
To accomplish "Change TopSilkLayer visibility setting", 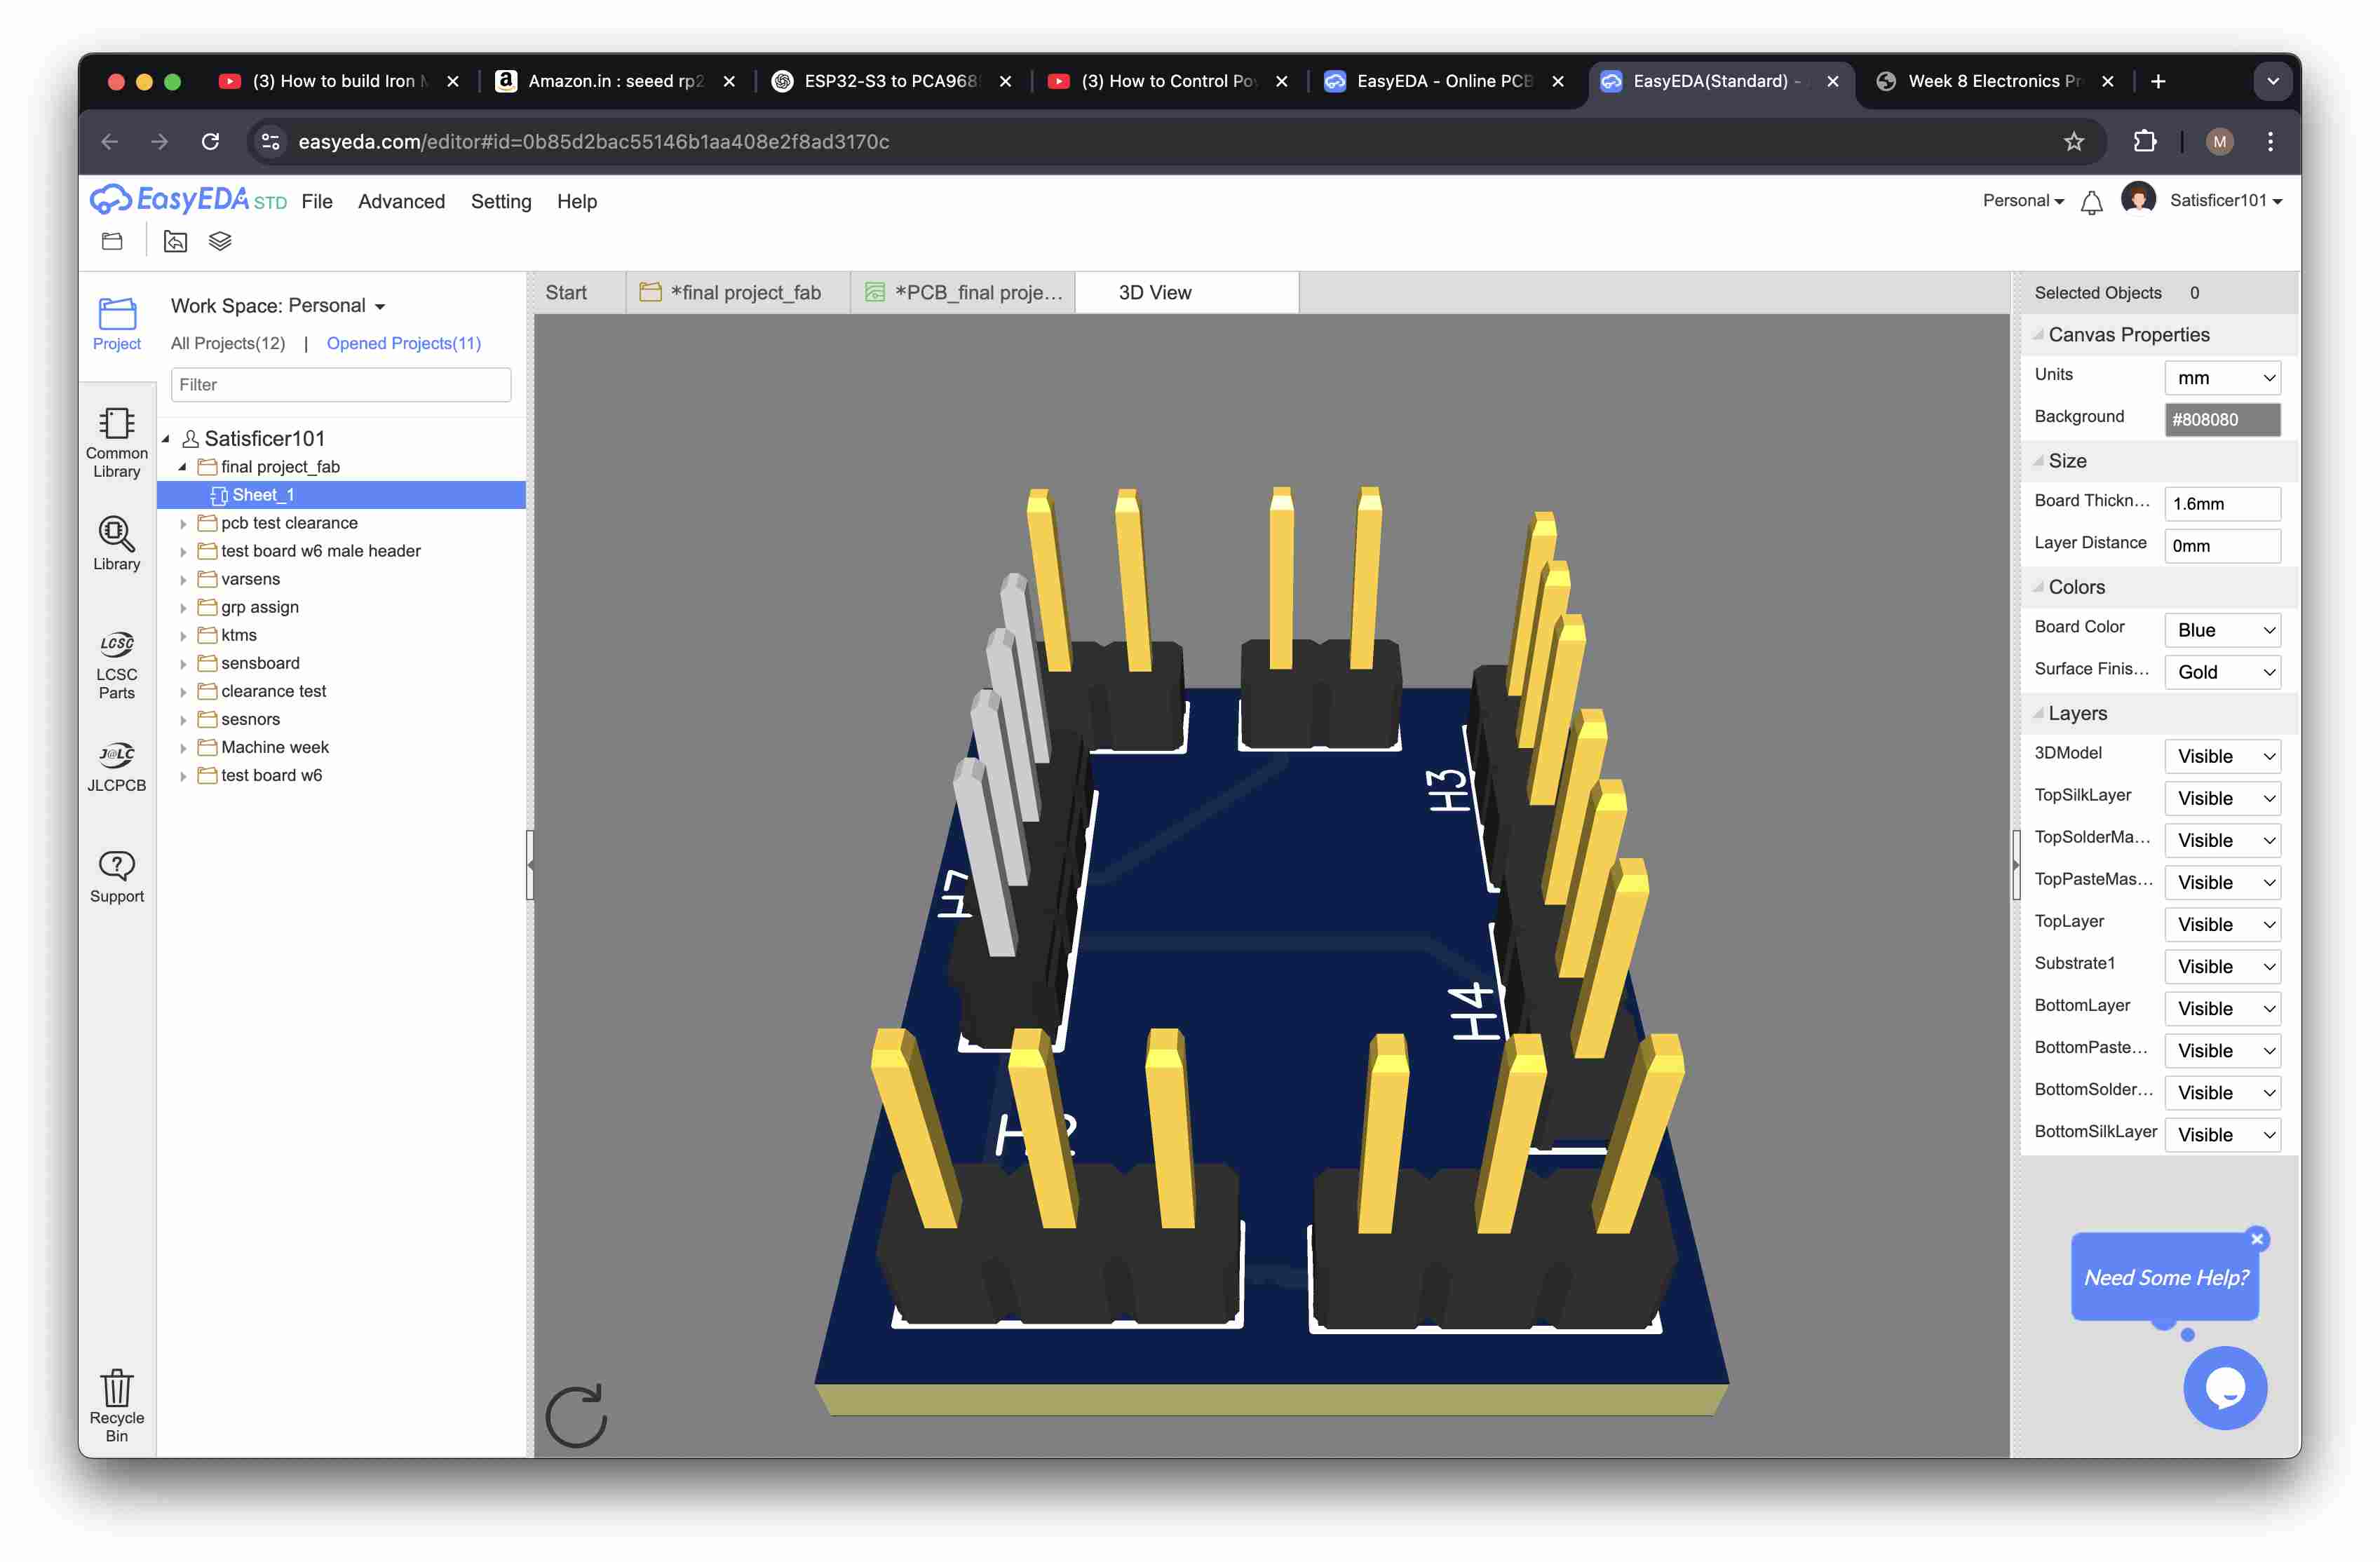I will pyautogui.click(x=2223, y=798).
